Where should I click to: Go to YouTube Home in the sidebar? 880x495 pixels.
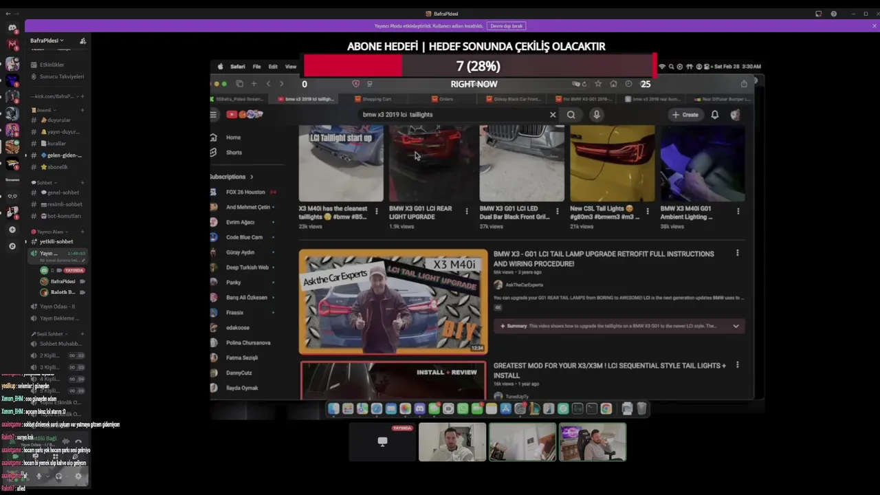tap(233, 137)
